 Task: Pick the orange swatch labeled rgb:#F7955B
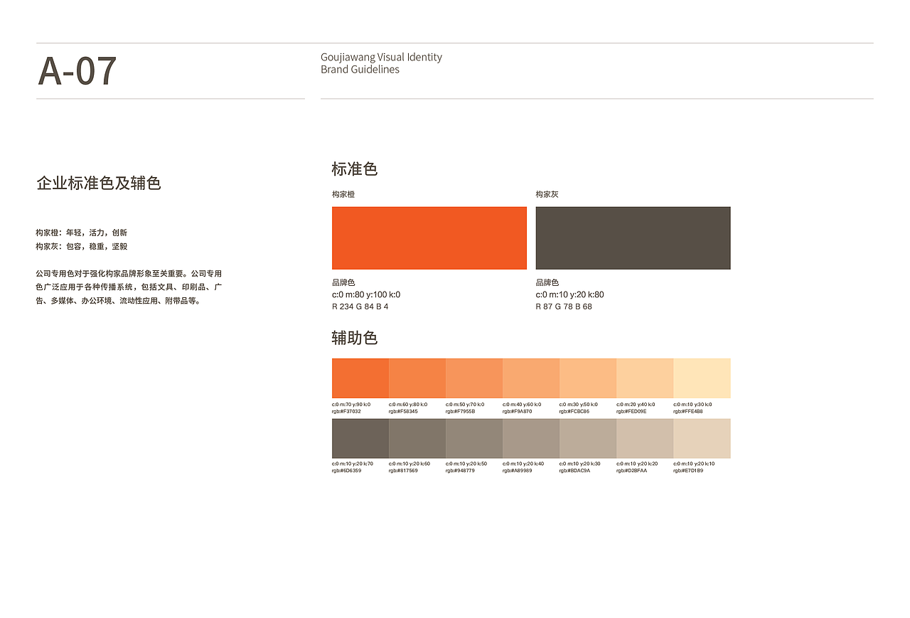point(474,378)
